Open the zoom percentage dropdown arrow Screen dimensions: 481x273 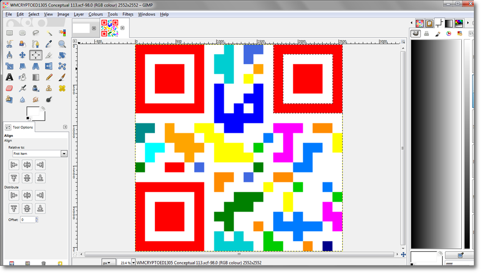pos(134,263)
